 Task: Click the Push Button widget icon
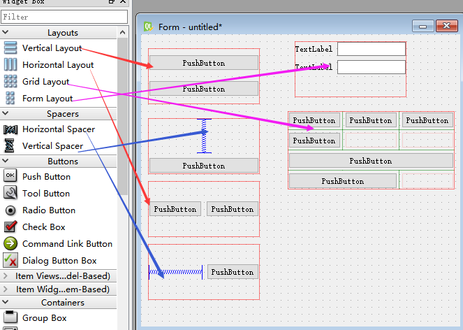click(x=10, y=177)
